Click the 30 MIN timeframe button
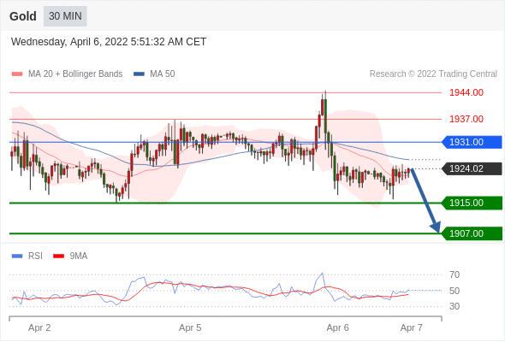This screenshot has width=505, height=342. coord(65,16)
